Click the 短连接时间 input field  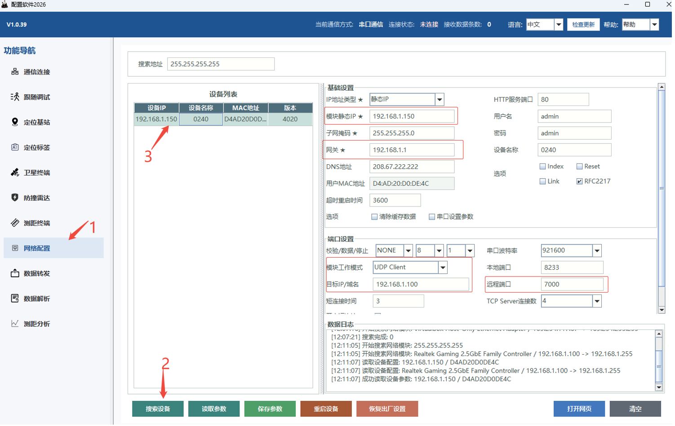click(x=398, y=301)
